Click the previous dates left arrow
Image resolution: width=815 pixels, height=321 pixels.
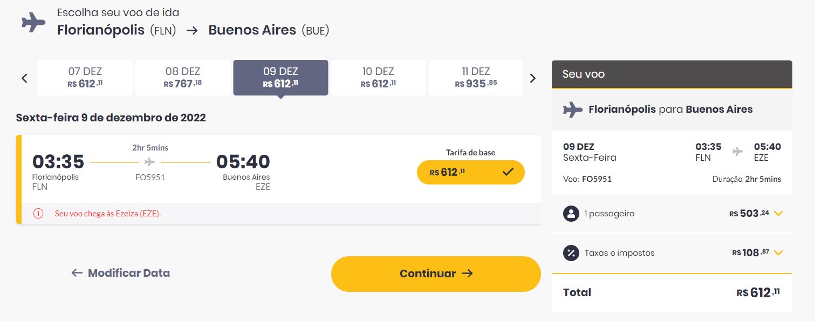(24, 78)
